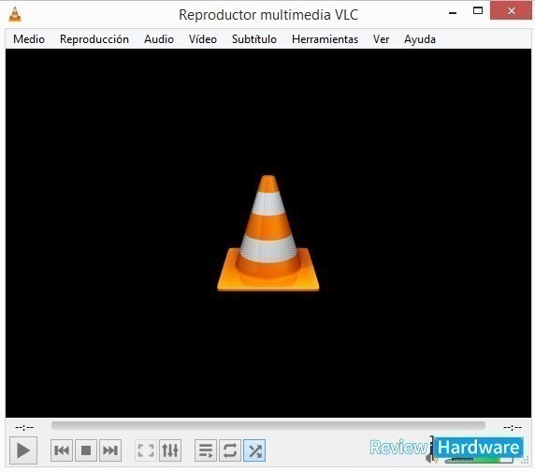This screenshot has height=472, width=535.
Task: Expand the Vídeo menu
Action: (x=203, y=39)
